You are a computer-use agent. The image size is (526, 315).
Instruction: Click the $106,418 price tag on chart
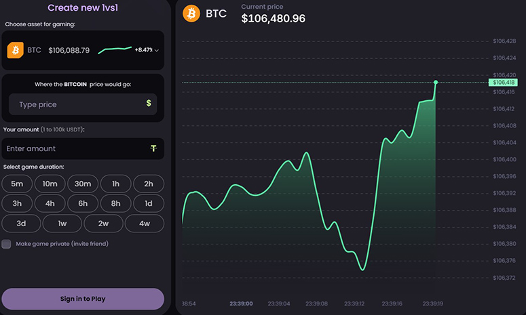click(502, 83)
